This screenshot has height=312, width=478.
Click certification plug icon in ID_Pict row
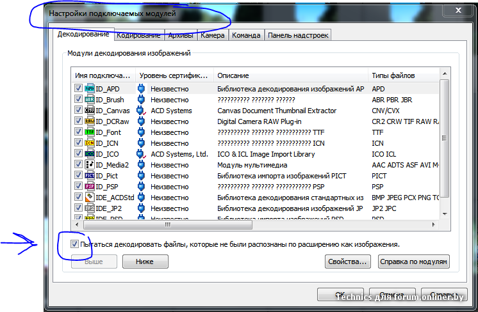click(x=141, y=175)
